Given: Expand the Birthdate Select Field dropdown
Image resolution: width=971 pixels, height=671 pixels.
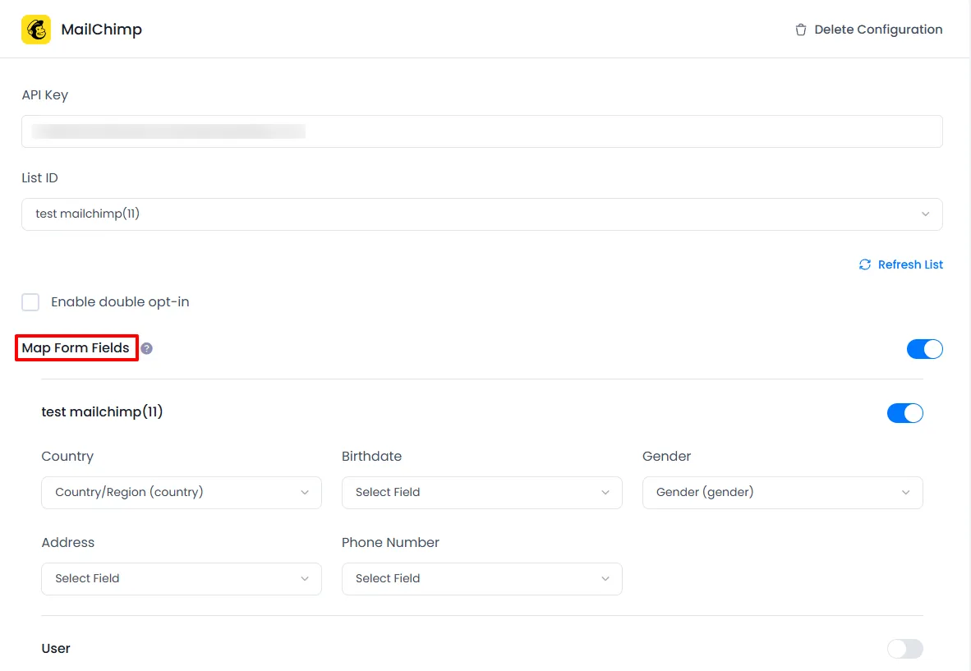Looking at the screenshot, I should [481, 493].
